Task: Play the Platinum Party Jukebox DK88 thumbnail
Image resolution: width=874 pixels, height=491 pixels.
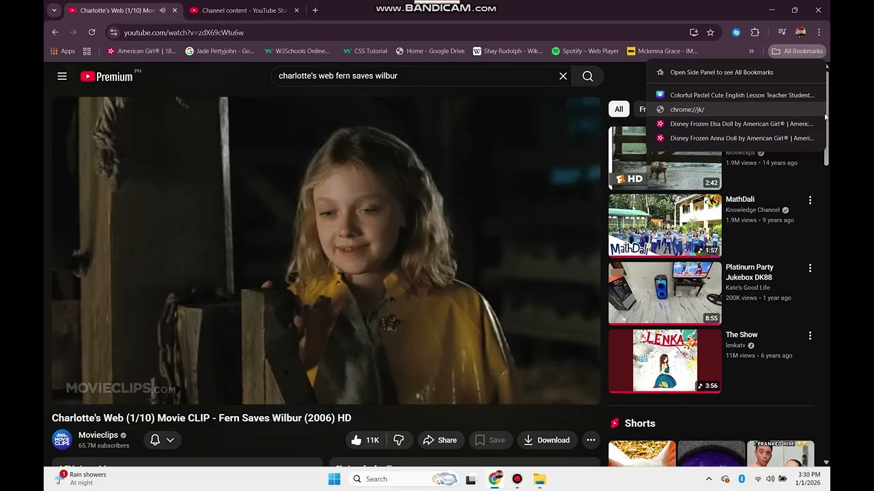Action: point(665,293)
